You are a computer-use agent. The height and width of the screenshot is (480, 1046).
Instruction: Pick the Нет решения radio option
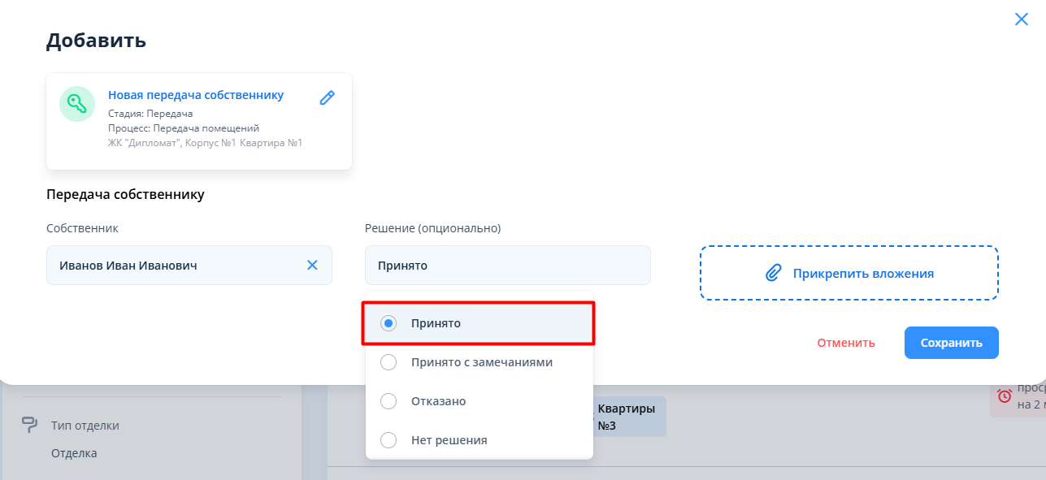coord(388,440)
